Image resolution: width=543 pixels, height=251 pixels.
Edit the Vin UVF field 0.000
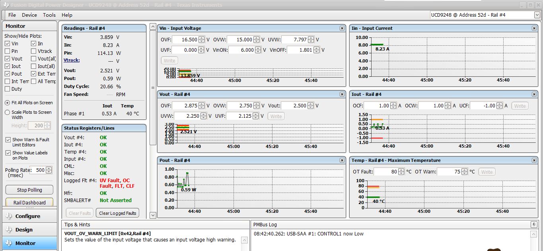click(x=185, y=50)
